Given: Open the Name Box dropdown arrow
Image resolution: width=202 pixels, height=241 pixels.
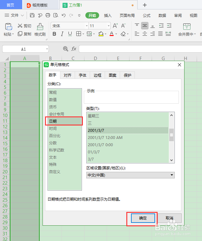Looking at the screenshot, I should 47,49.
